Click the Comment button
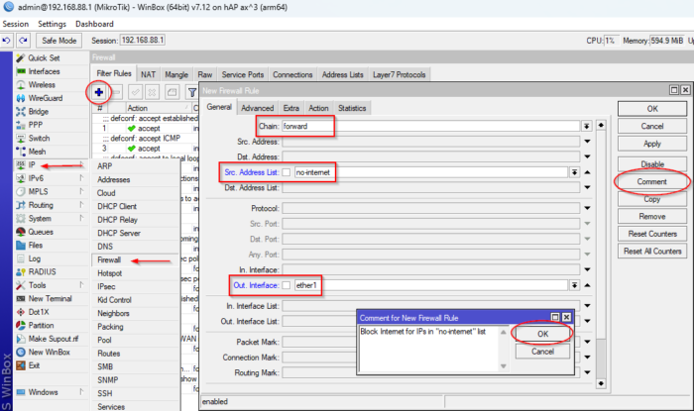Viewport: 694px width, 411px height. 652,181
